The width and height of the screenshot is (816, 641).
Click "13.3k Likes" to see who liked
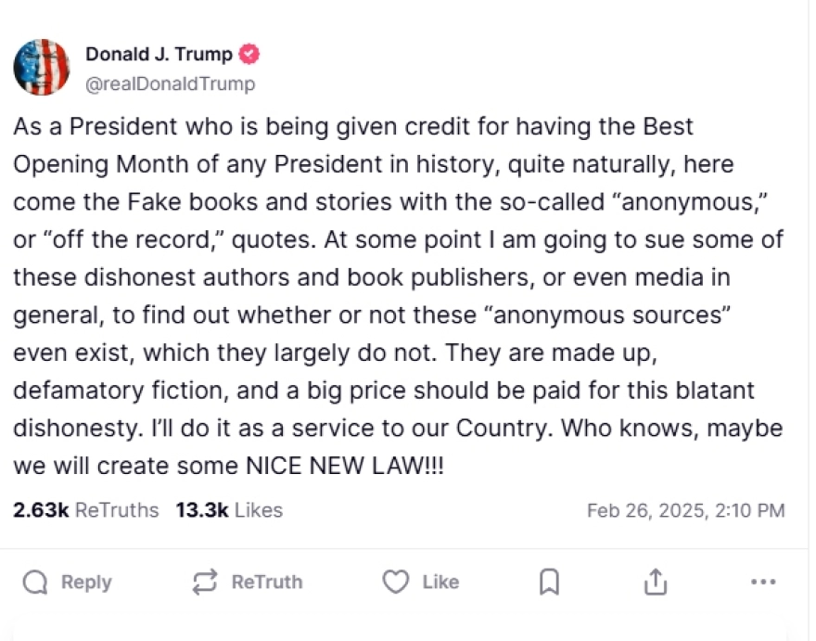[228, 509]
